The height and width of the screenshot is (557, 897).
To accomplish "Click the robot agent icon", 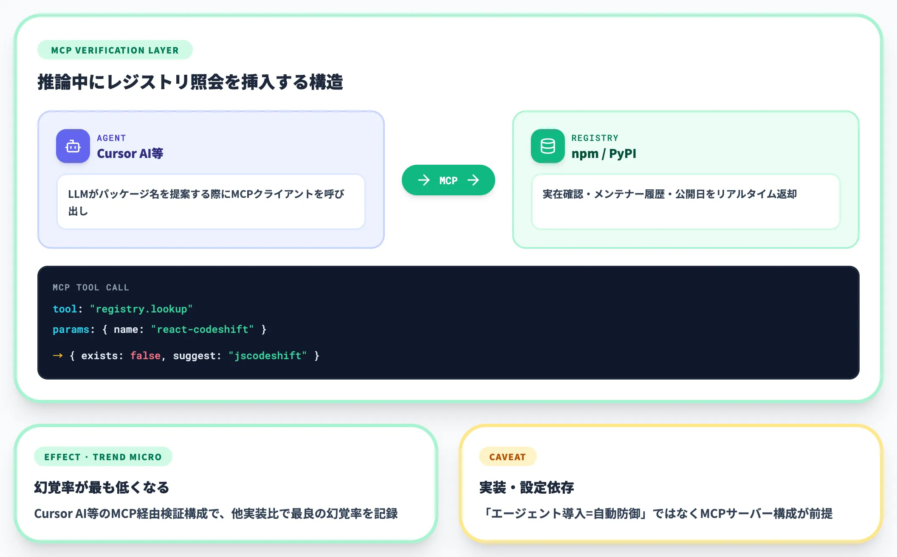I will [x=73, y=146].
